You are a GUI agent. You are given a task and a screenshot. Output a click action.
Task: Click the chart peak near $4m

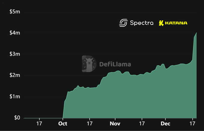pos(196,33)
